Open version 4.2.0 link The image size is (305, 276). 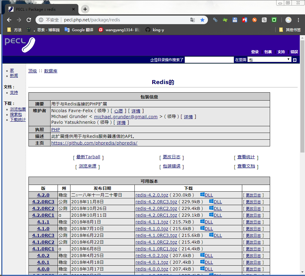(x=43, y=195)
